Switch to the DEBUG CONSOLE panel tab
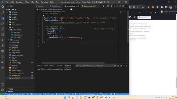The image size is (177, 99). click(x=49, y=66)
